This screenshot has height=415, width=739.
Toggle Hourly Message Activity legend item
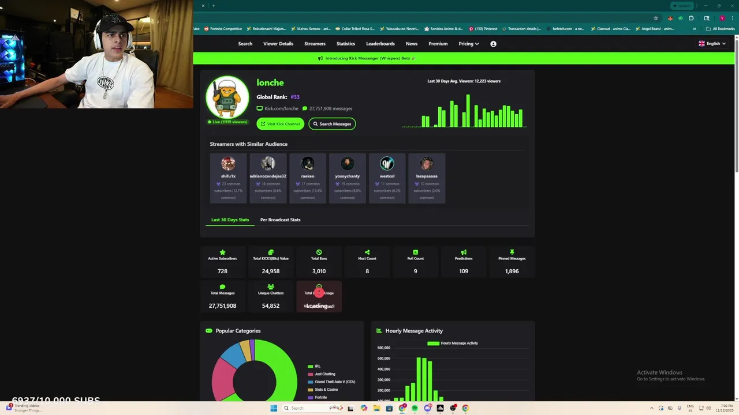click(x=452, y=344)
